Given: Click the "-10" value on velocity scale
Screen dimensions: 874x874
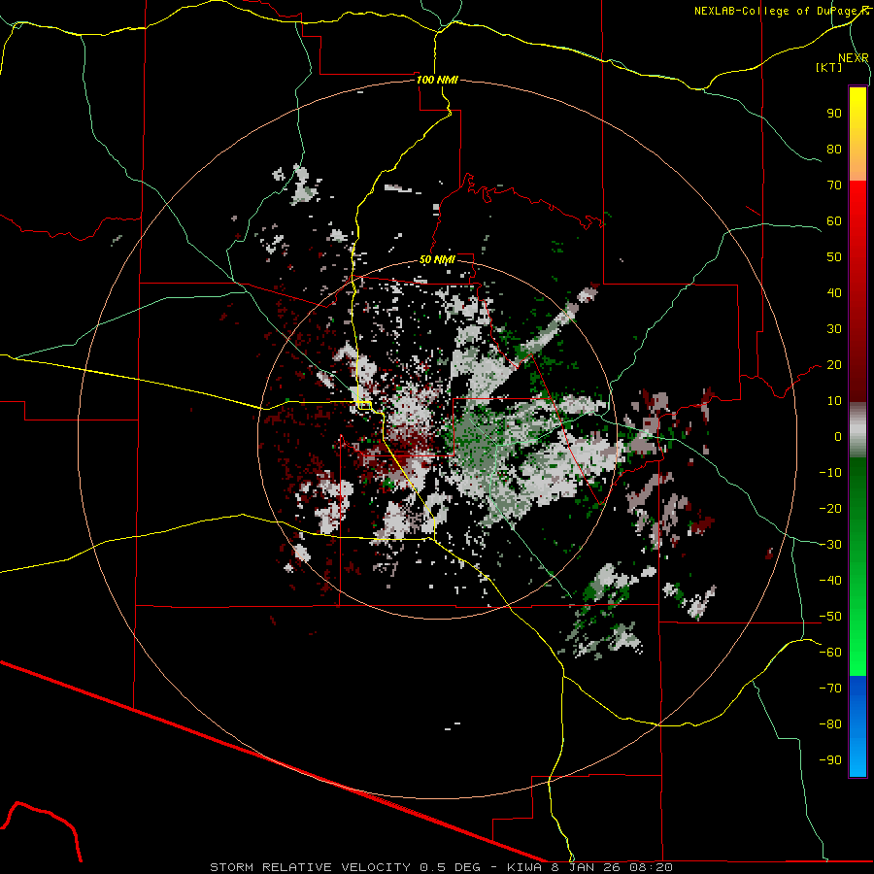Looking at the screenshot, I should tap(830, 473).
